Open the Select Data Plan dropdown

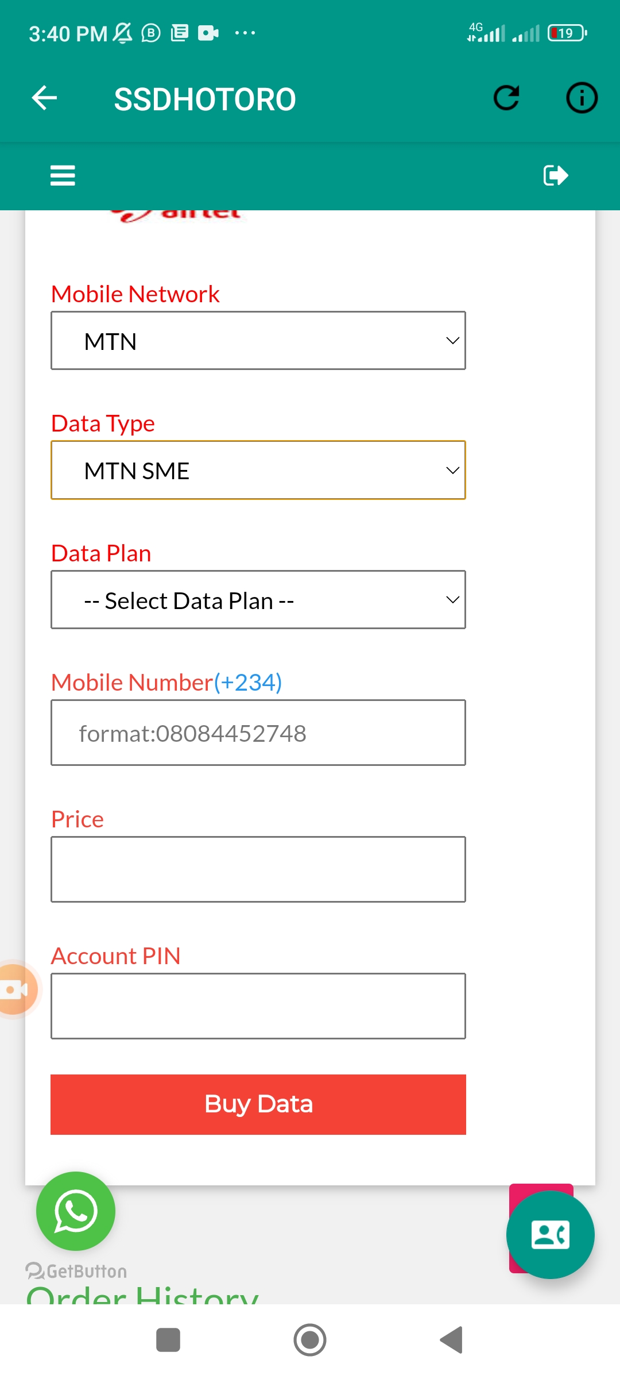click(258, 600)
